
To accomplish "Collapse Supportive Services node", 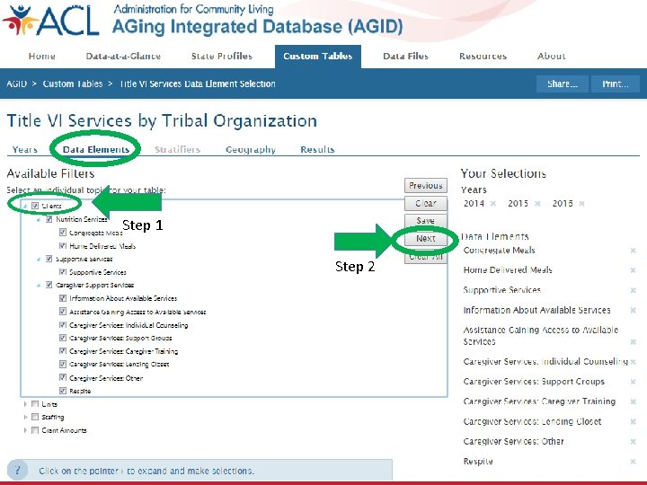I will tap(39, 259).
